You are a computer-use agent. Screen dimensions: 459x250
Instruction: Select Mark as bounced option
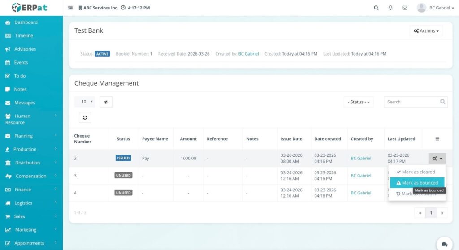click(417, 183)
